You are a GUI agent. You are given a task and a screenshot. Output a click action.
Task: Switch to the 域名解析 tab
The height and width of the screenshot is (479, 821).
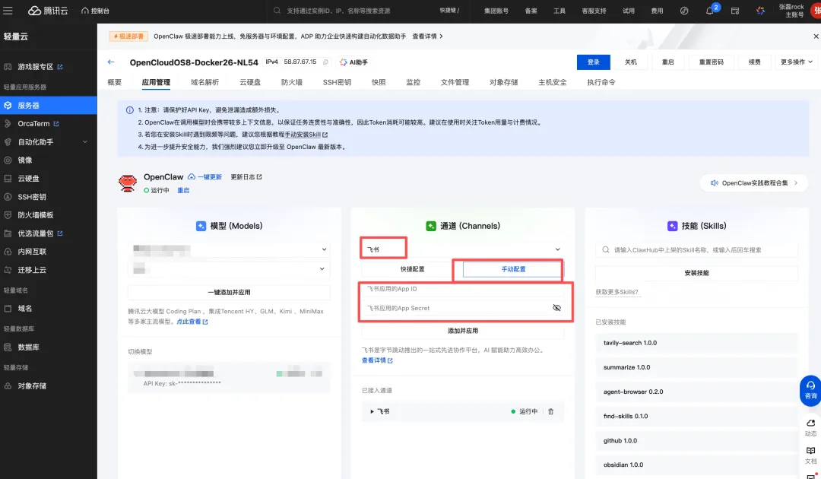pyautogui.click(x=204, y=82)
